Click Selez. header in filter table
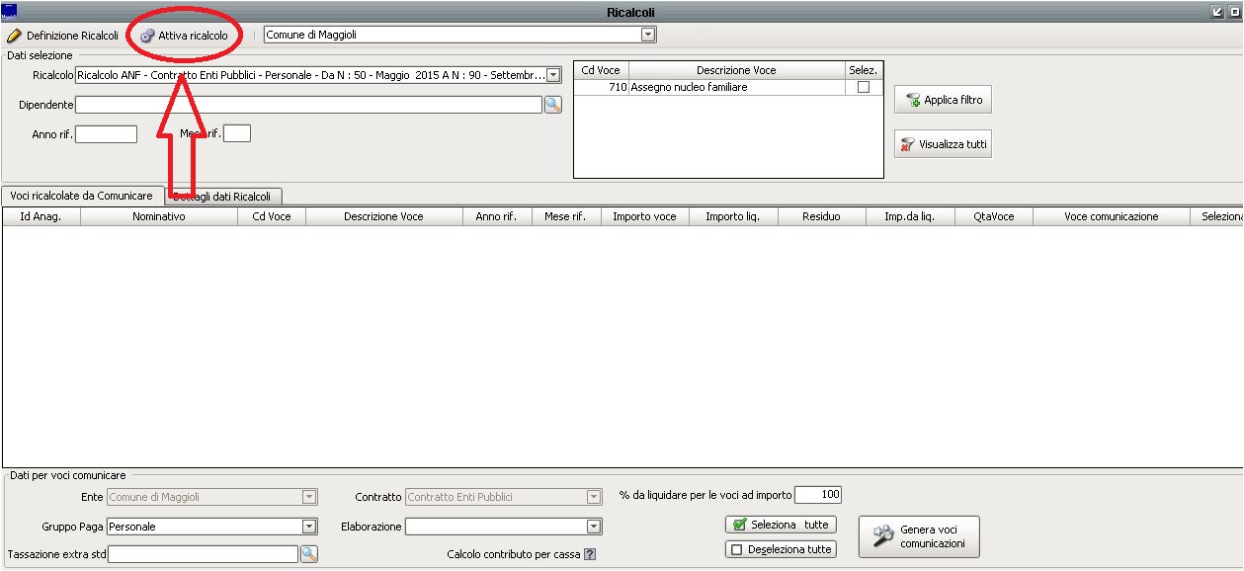 pos(863,71)
